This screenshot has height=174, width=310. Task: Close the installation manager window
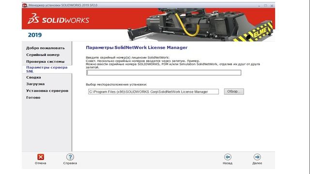pos(272,6)
